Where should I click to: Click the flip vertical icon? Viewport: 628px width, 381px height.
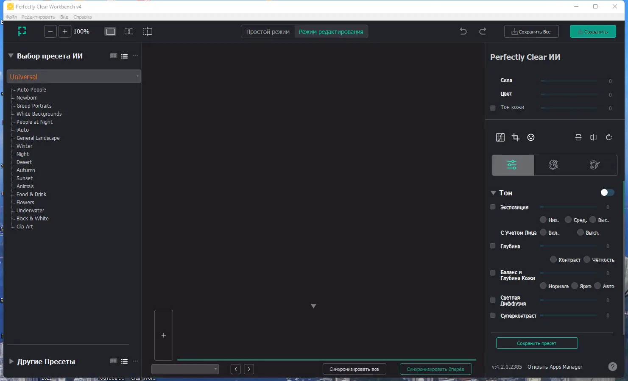pyautogui.click(x=578, y=137)
